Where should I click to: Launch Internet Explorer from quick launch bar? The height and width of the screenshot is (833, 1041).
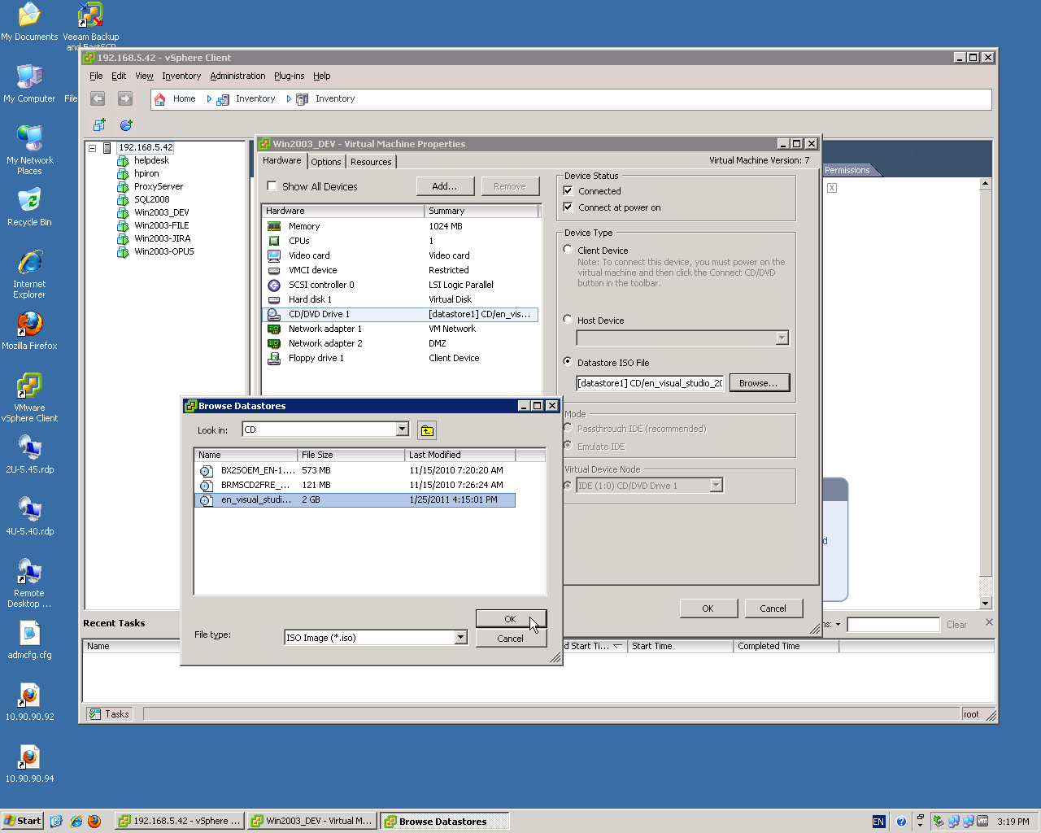76,822
